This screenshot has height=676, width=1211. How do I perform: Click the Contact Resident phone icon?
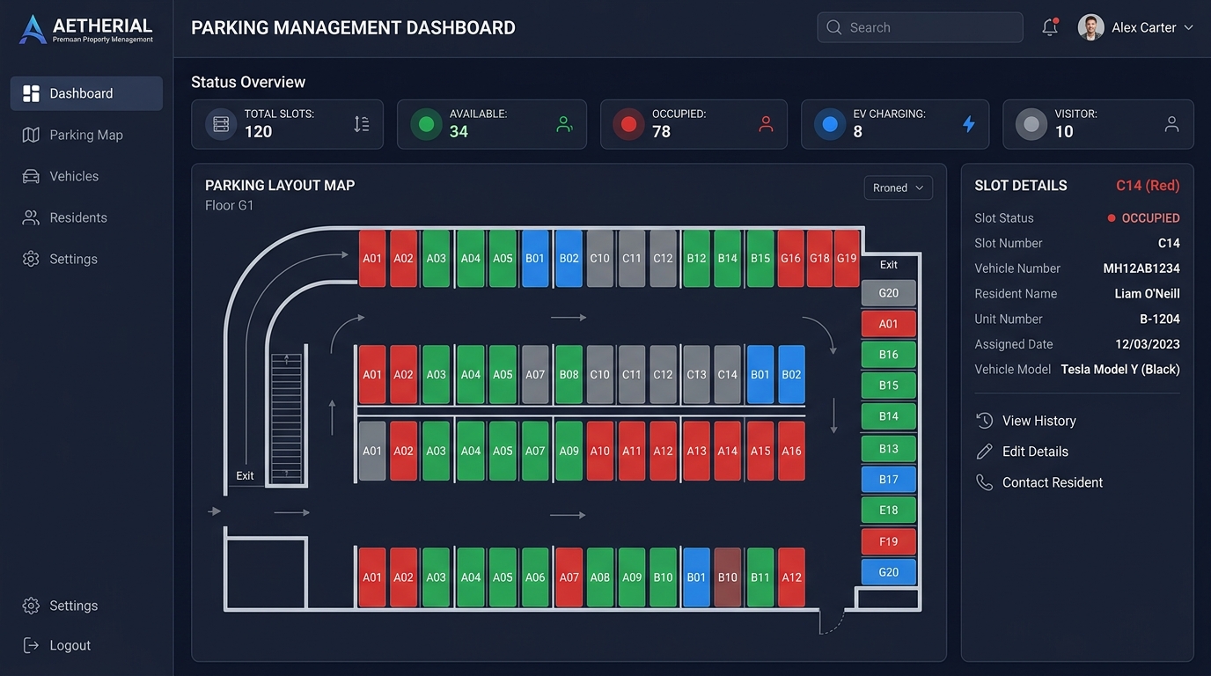pos(985,482)
